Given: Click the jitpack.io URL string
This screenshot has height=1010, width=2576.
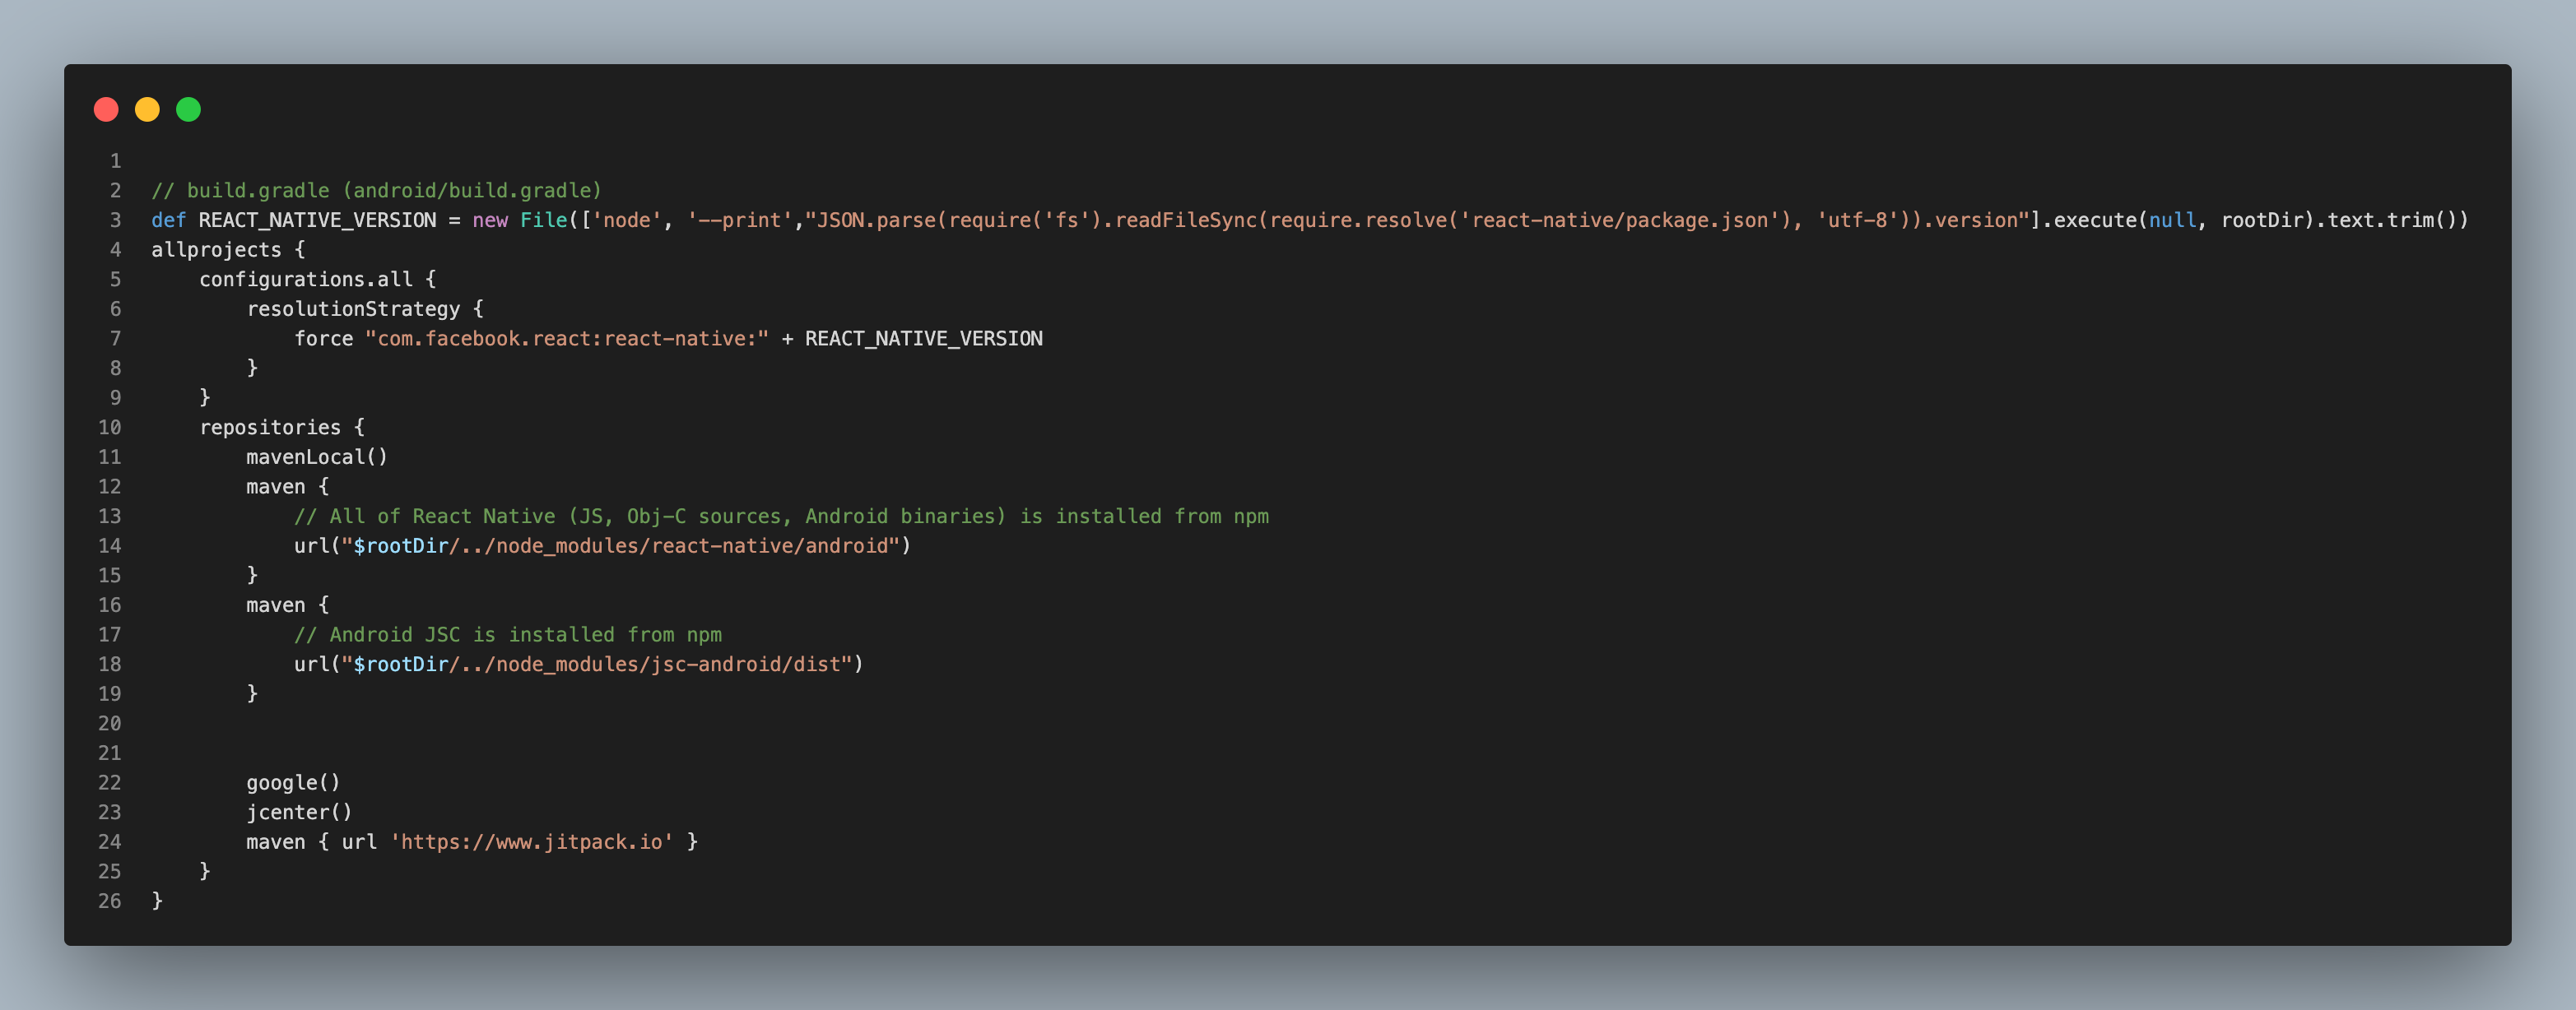Looking at the screenshot, I should pos(531,842).
